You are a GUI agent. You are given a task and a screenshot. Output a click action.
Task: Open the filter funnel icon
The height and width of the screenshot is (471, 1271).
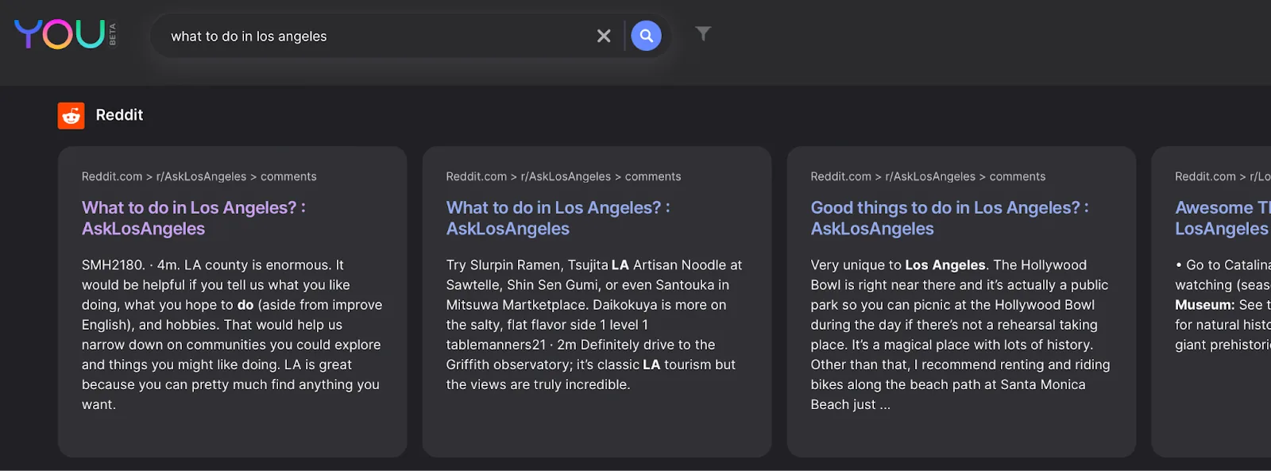coord(703,33)
